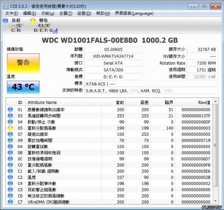The image size is (224, 210).
Task: Close the CDI window
Action: pyautogui.click(x=216, y=6)
